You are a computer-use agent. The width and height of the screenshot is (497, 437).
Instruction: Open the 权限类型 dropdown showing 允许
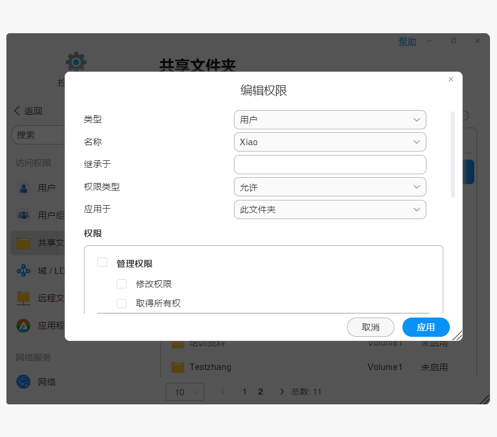(x=330, y=187)
